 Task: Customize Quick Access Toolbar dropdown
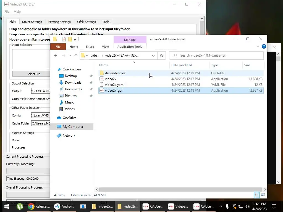pos(75,39)
